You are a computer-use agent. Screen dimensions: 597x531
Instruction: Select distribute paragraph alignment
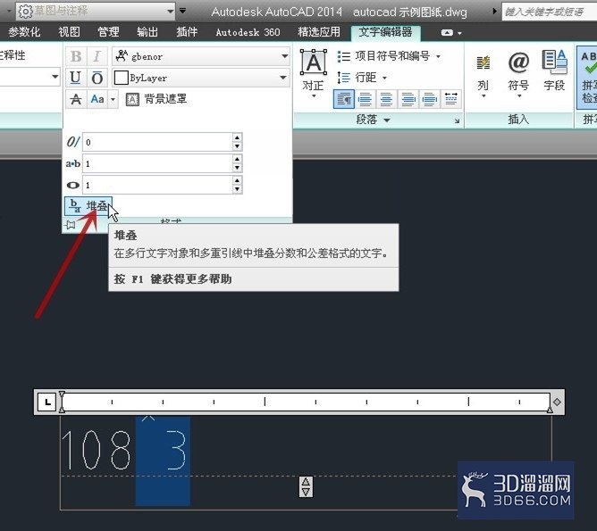(x=451, y=100)
